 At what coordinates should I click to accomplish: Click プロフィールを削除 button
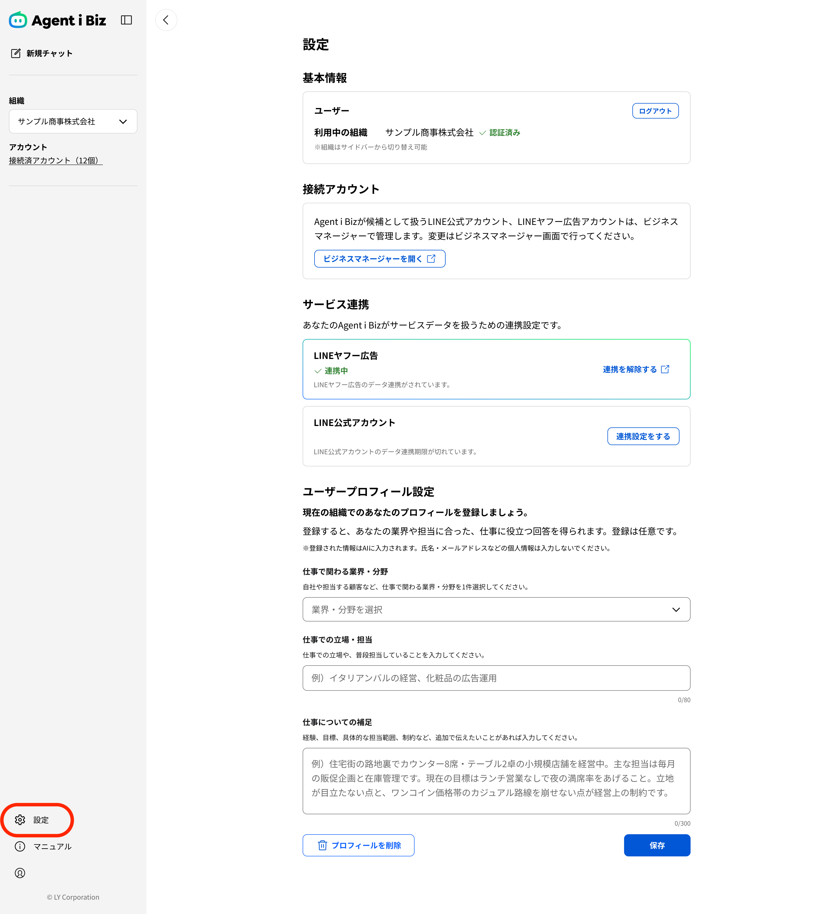[x=358, y=846]
